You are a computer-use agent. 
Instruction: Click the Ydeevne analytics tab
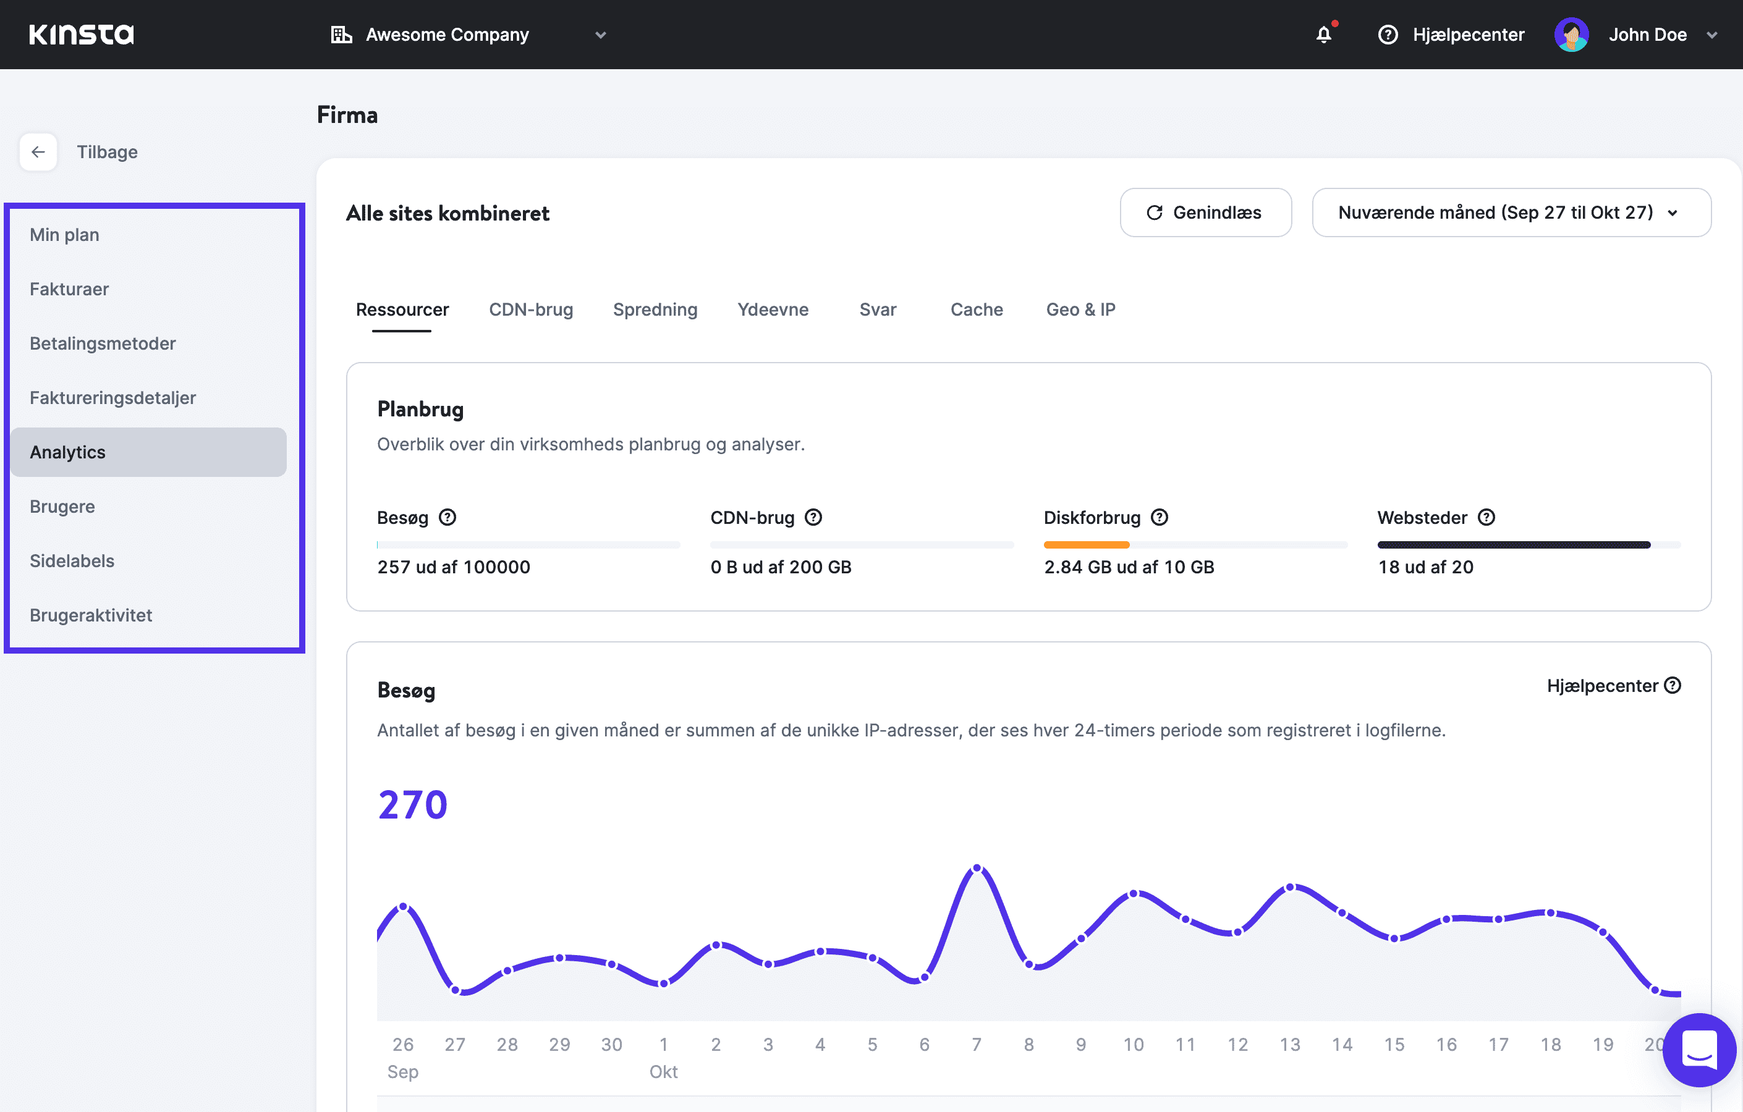[x=773, y=308]
